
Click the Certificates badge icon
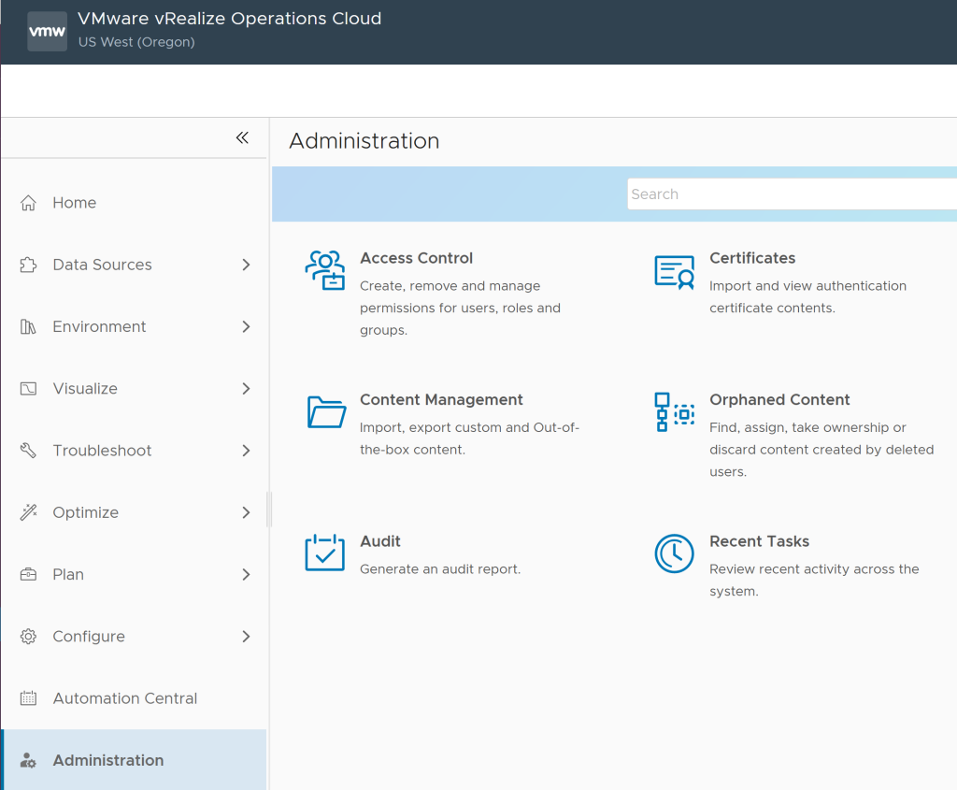[674, 271]
